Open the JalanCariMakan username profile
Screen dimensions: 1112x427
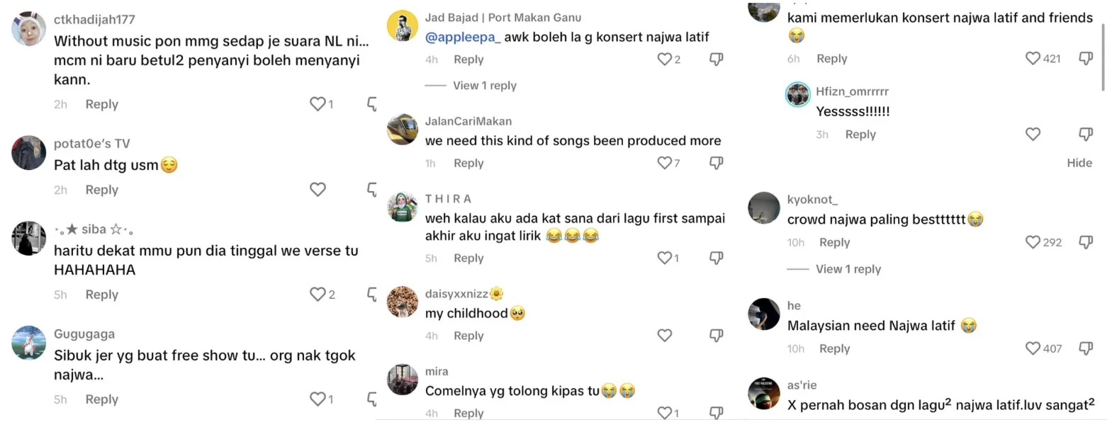pos(468,121)
